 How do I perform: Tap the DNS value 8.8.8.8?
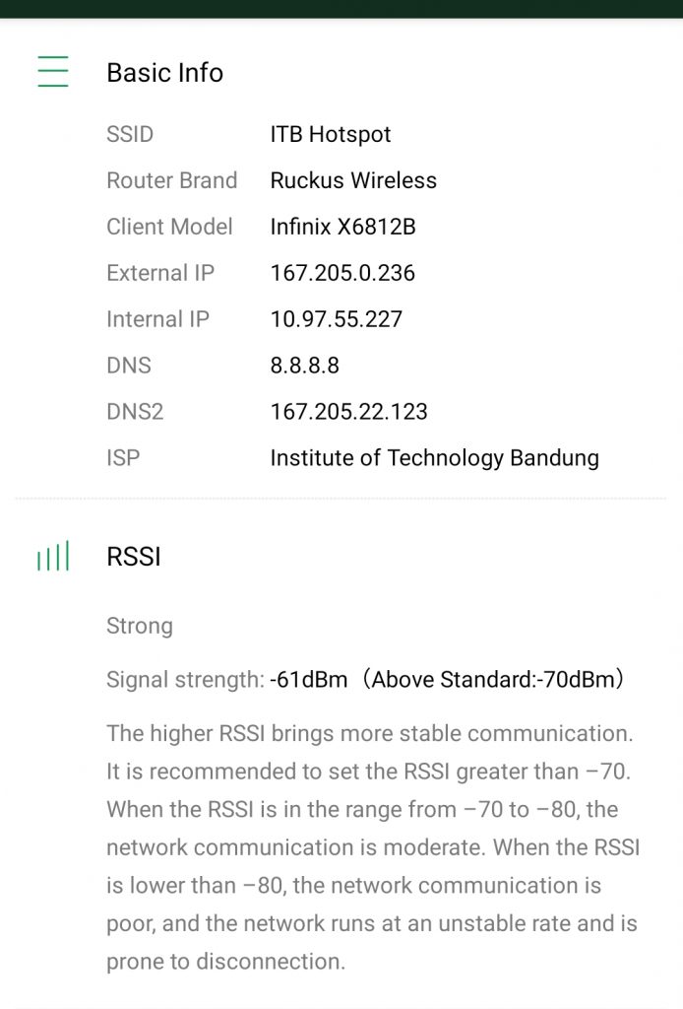(304, 366)
